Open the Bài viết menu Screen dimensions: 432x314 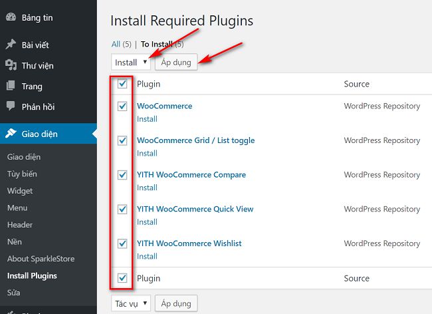35,45
